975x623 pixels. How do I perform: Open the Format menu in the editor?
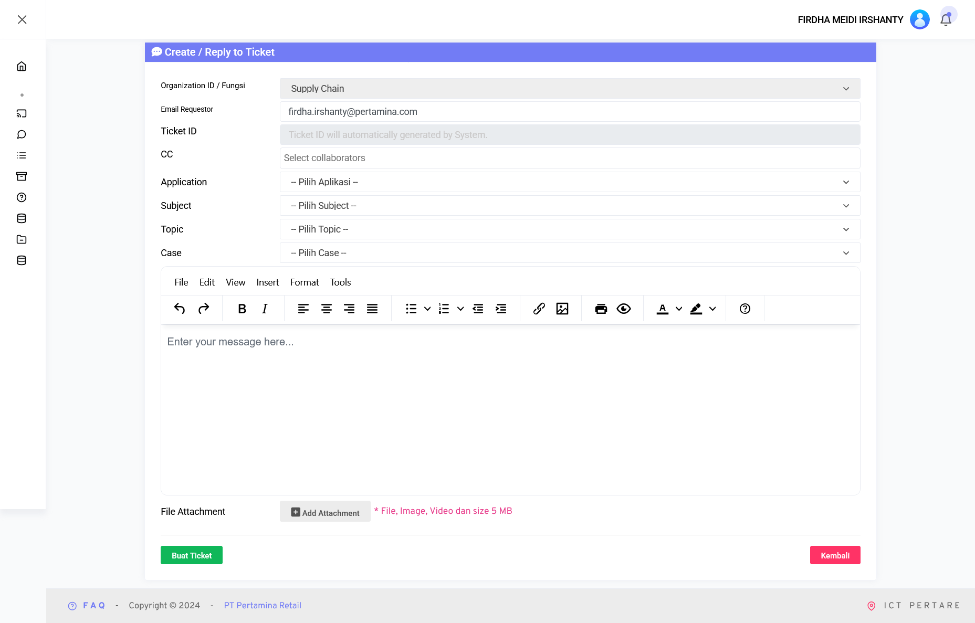point(305,282)
